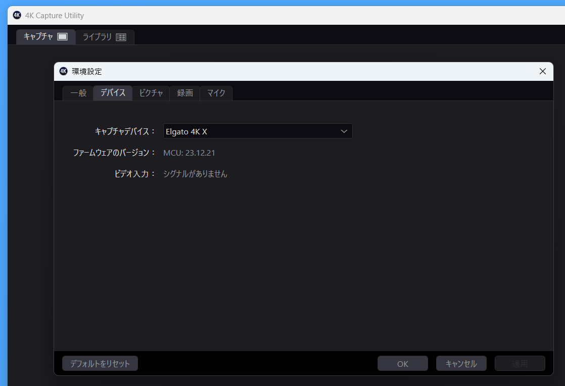Click the 4K Capture Utility window title
The image size is (565, 386).
point(55,16)
